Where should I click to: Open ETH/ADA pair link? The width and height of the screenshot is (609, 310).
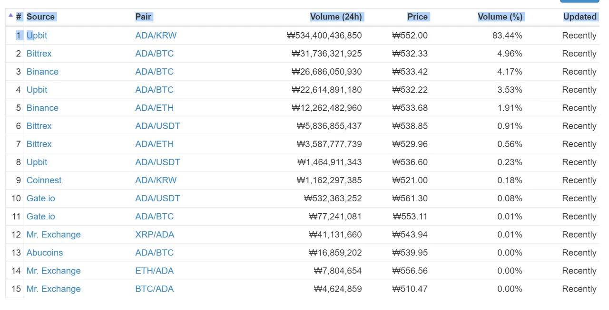point(154,271)
